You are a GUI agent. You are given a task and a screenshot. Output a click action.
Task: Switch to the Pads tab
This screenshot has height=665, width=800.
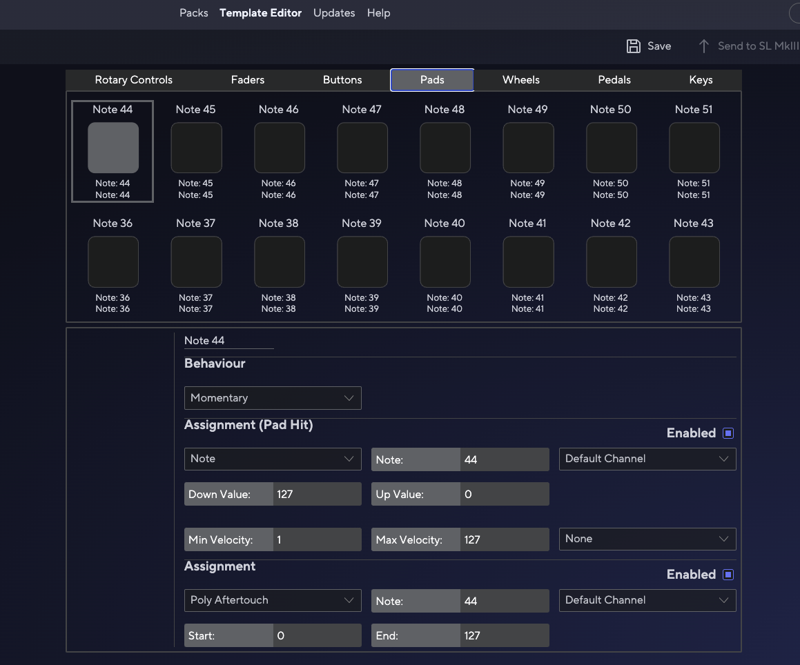click(432, 80)
